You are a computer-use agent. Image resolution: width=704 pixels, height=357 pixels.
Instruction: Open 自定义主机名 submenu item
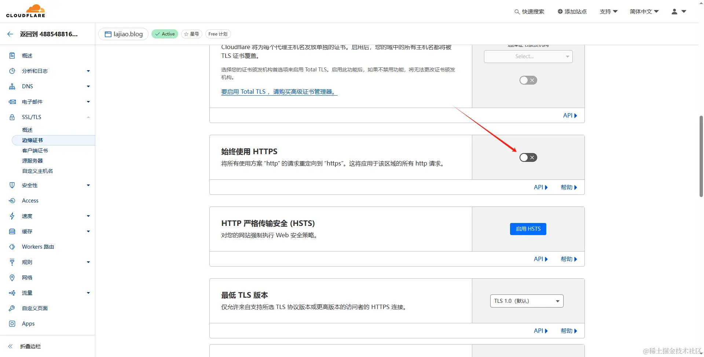pyautogui.click(x=37, y=171)
